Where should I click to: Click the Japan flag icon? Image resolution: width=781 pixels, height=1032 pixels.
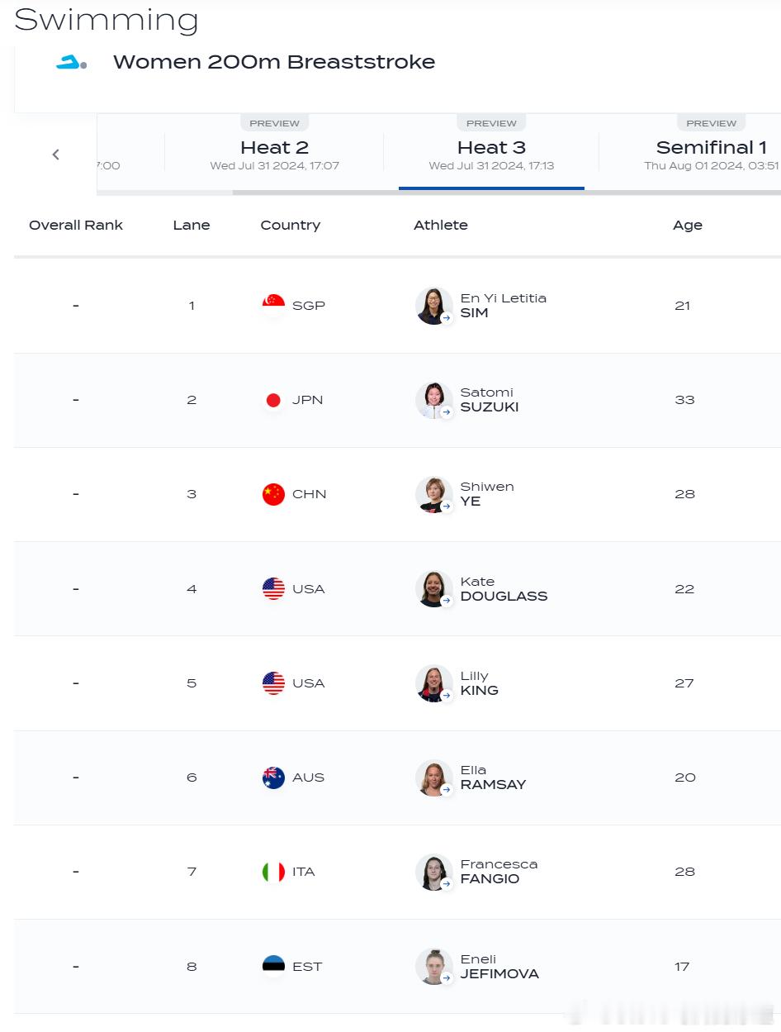point(273,400)
